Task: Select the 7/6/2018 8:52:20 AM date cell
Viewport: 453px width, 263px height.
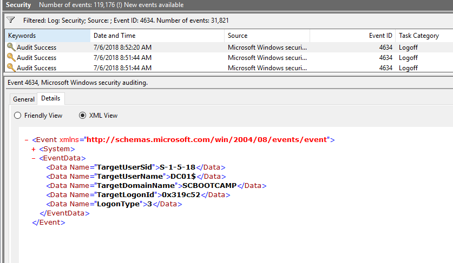Action: (122, 48)
